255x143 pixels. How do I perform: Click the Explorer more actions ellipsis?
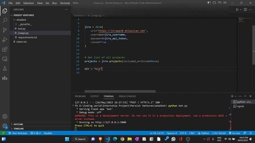(67, 10)
